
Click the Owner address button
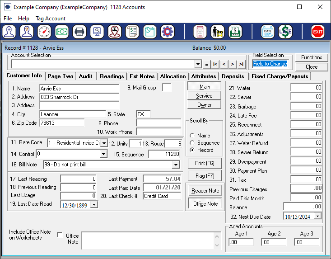[x=205, y=105]
